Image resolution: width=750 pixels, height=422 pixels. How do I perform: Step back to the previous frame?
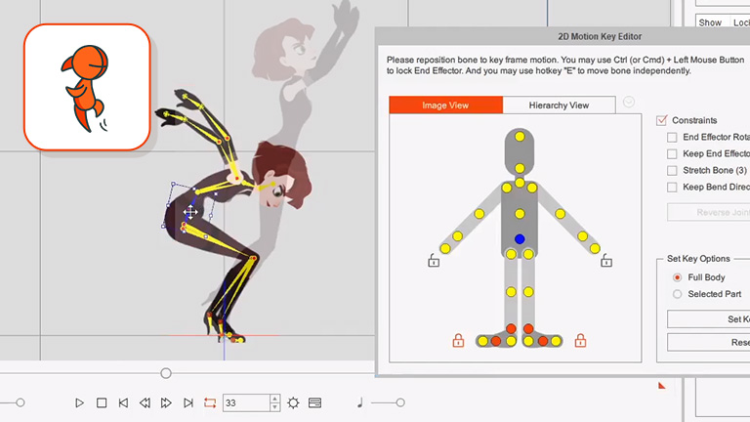145,402
